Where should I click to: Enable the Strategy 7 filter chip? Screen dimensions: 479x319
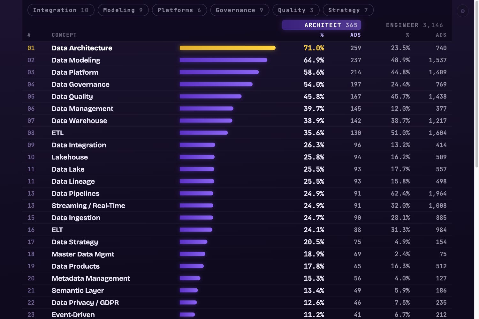(x=348, y=10)
